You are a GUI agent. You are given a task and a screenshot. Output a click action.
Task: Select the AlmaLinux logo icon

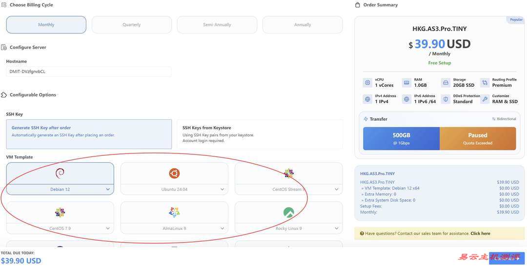click(174, 212)
